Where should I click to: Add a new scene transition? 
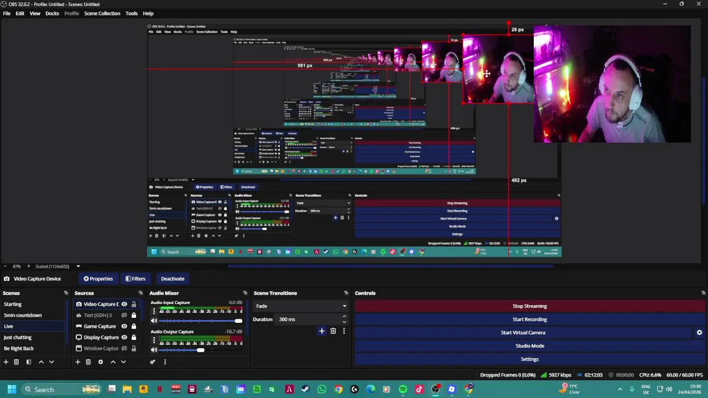(322, 331)
